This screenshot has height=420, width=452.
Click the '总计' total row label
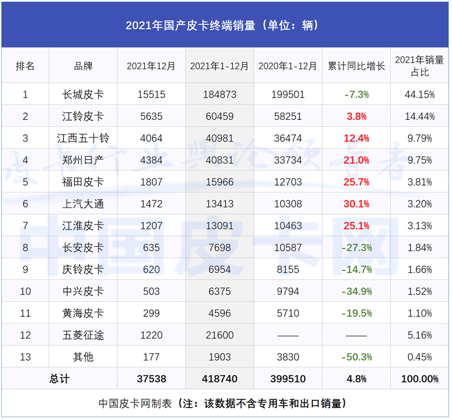(59, 379)
